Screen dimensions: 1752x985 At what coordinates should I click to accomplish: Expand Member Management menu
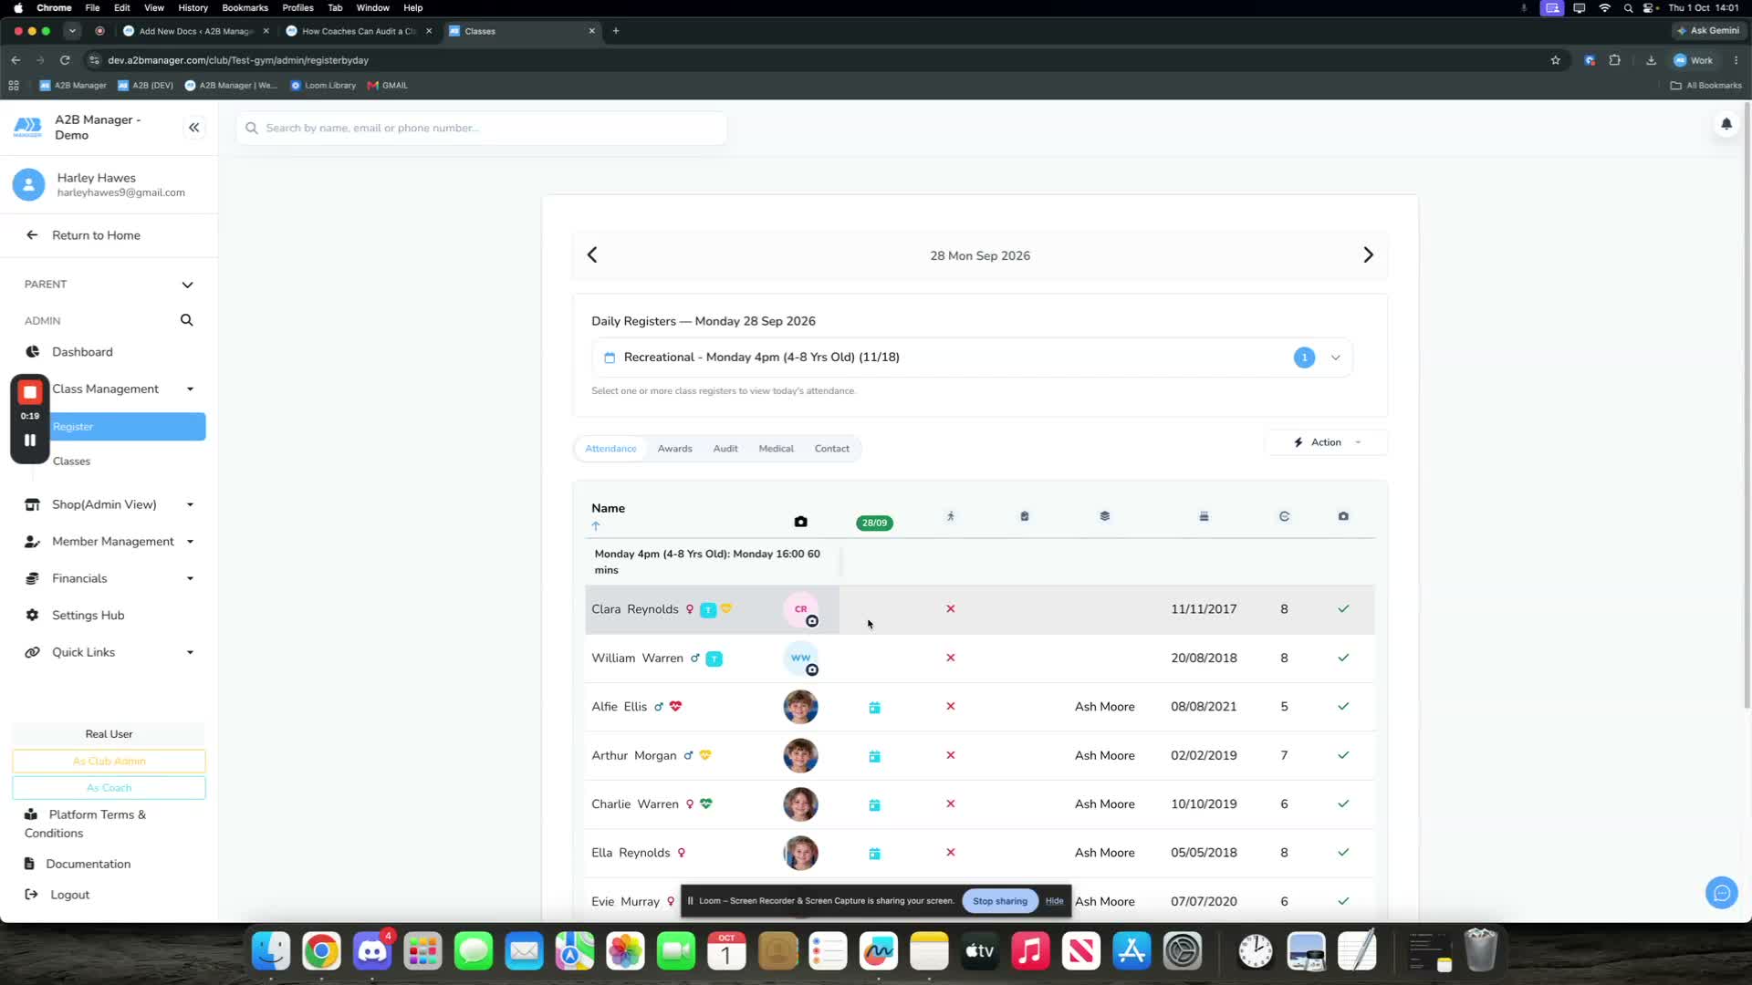[x=109, y=542]
